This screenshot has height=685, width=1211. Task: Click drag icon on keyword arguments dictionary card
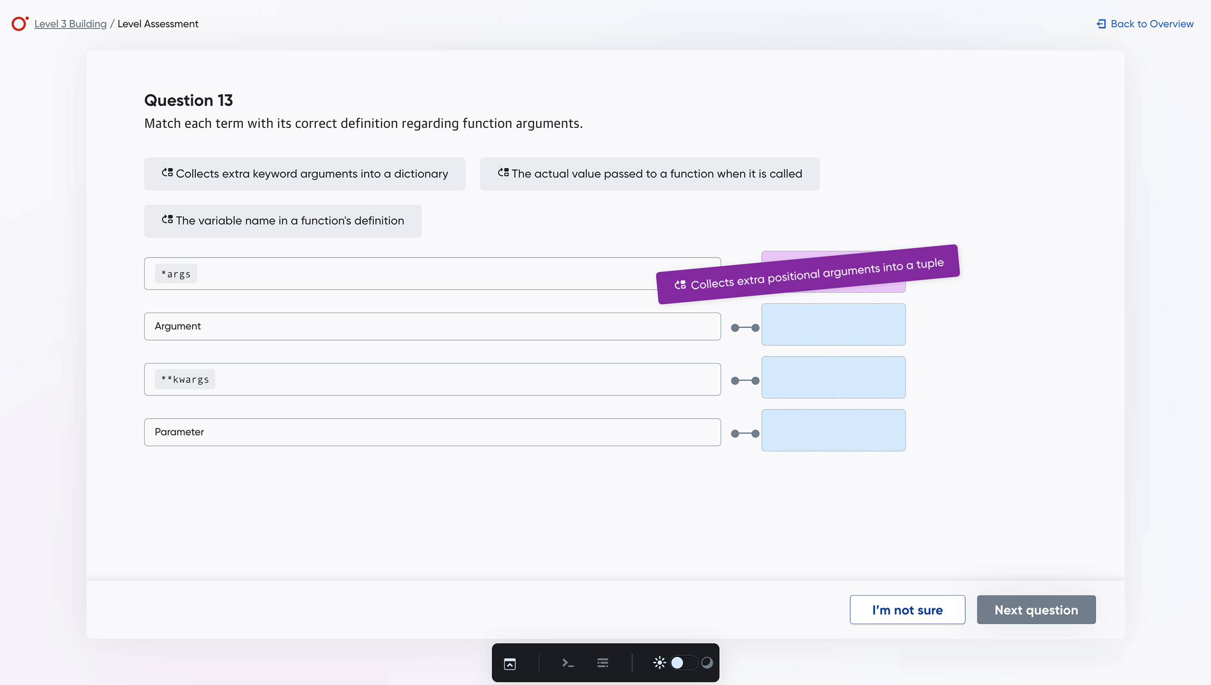click(167, 173)
